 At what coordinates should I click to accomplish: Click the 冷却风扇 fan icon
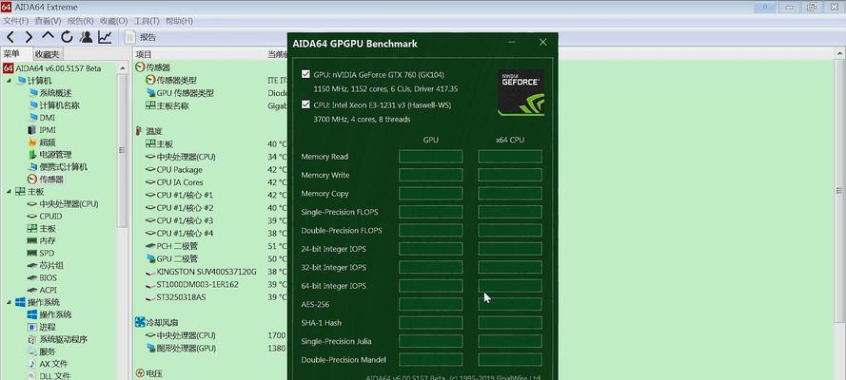[140, 322]
